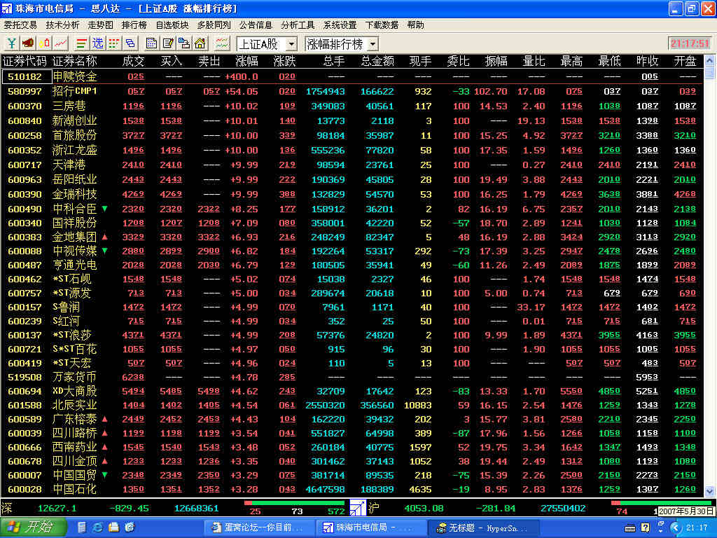Select the 招行CMP1 stock row
Viewport: 717px width, 538px height.
(352, 92)
